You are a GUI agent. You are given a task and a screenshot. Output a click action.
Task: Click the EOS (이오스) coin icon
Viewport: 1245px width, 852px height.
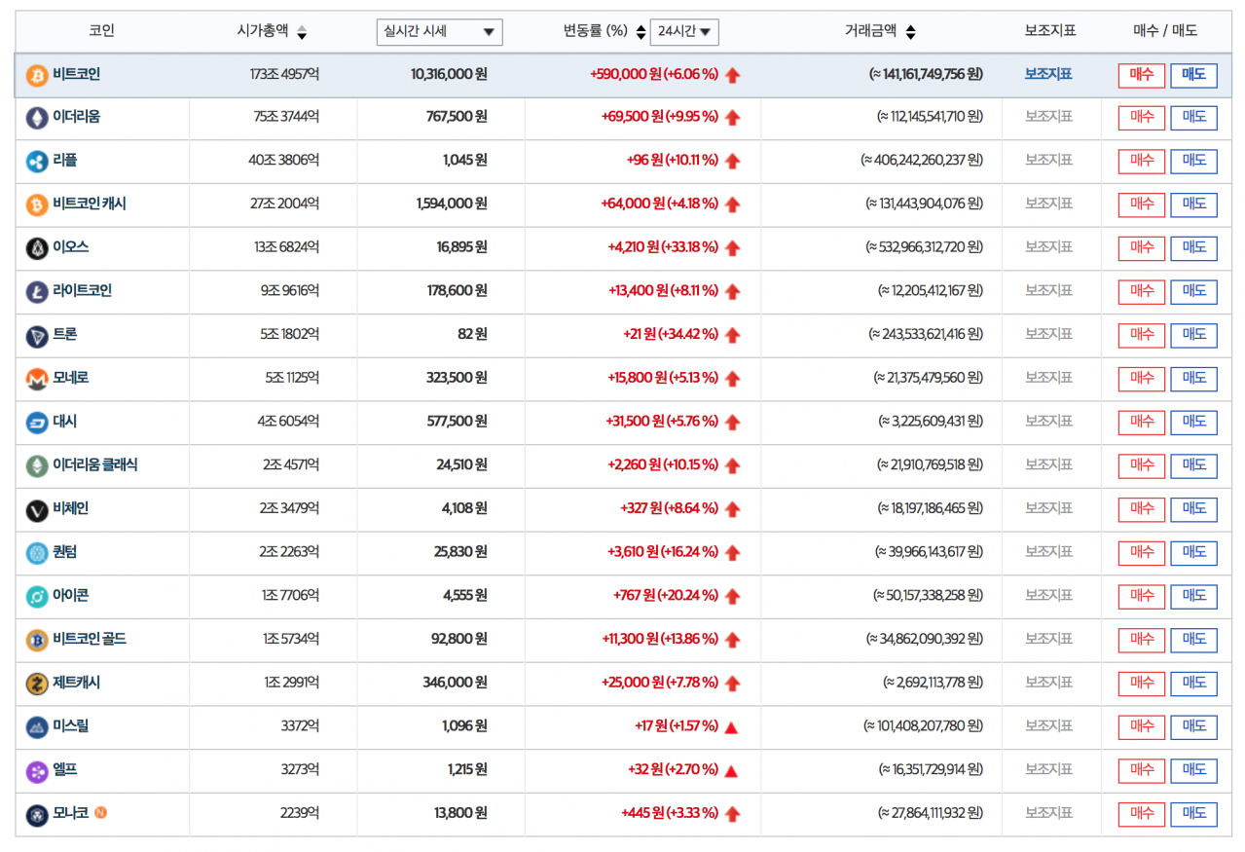click(37, 248)
